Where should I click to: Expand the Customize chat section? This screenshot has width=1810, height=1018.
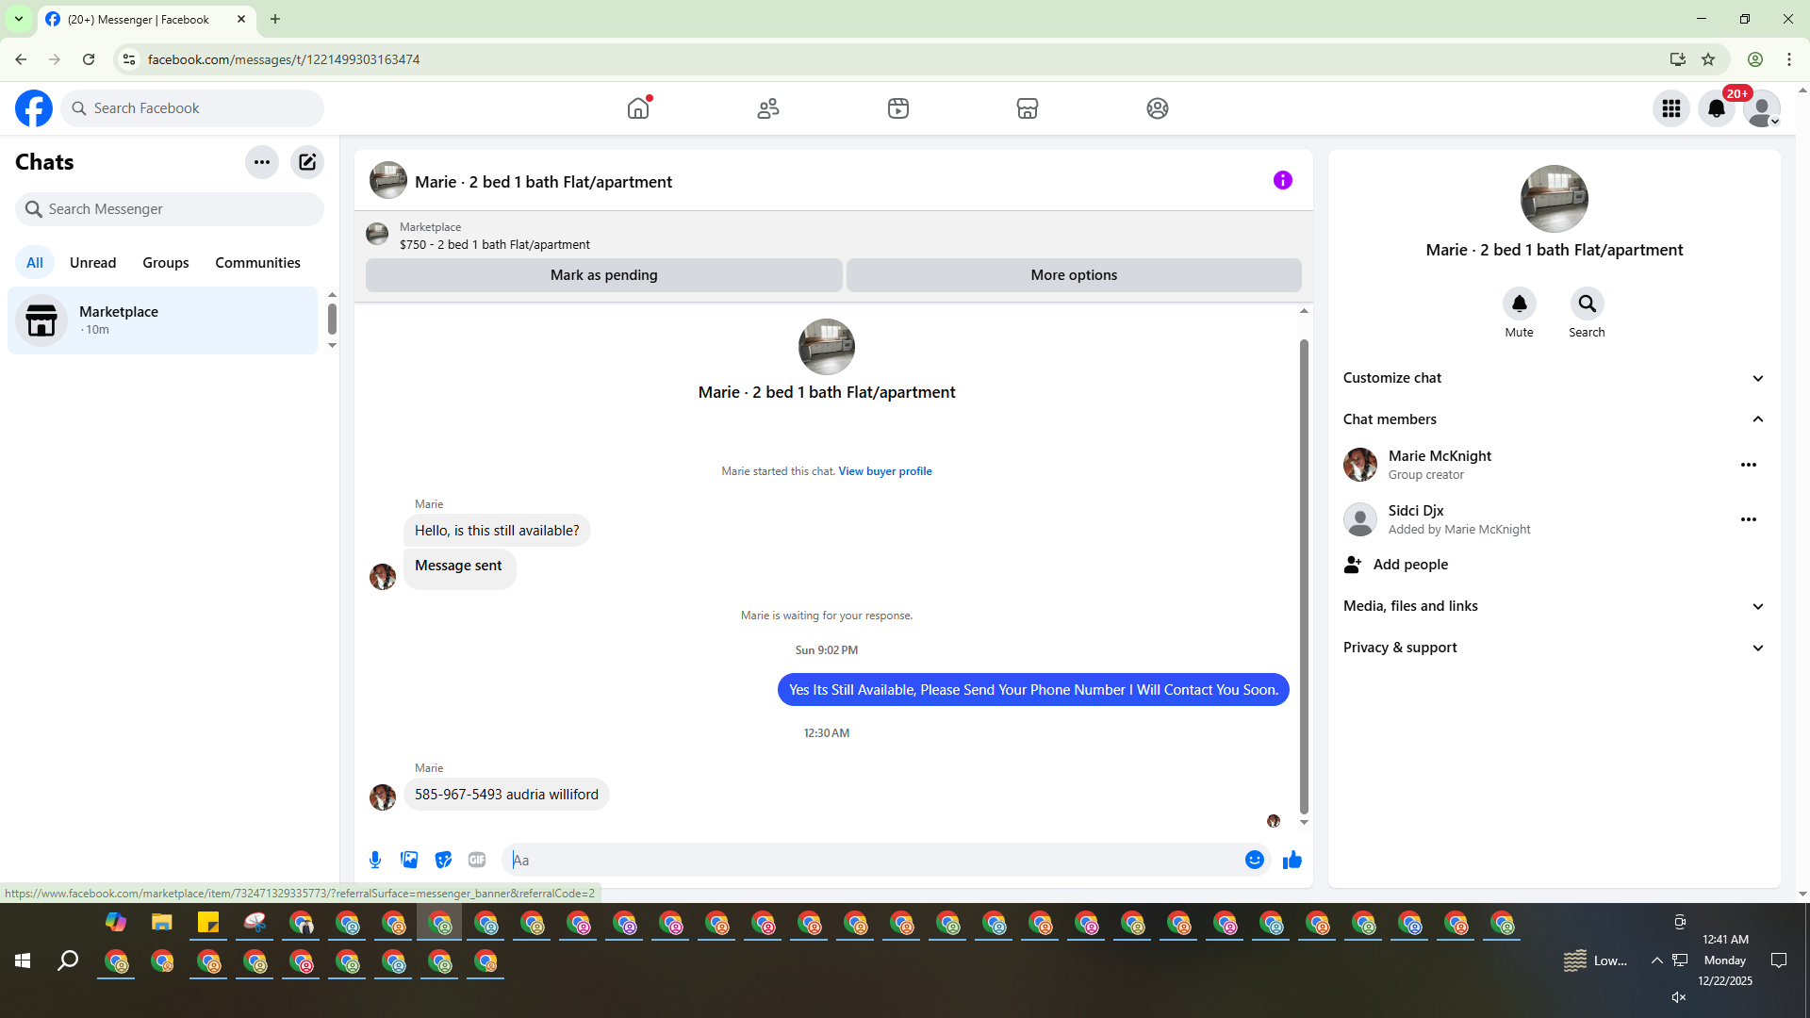(1555, 378)
